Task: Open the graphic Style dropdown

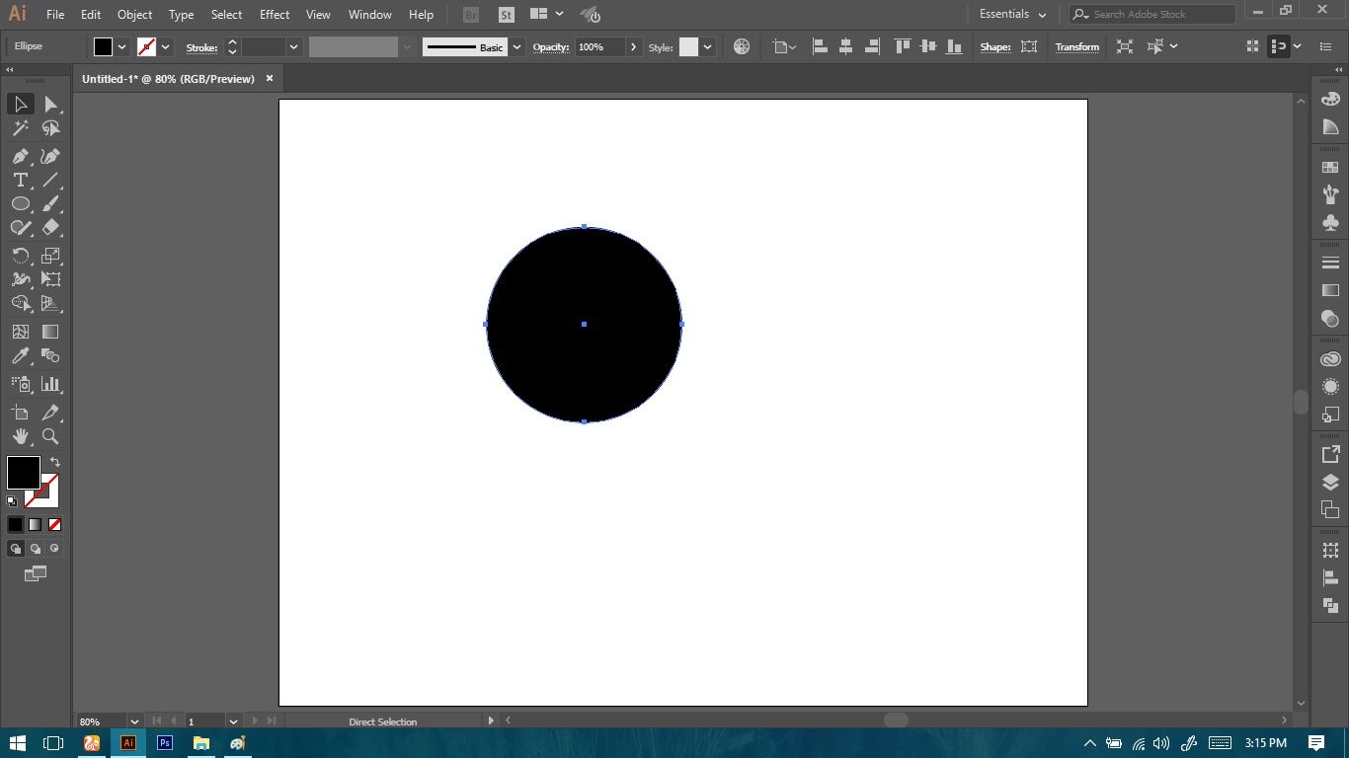Action: pyautogui.click(x=708, y=46)
